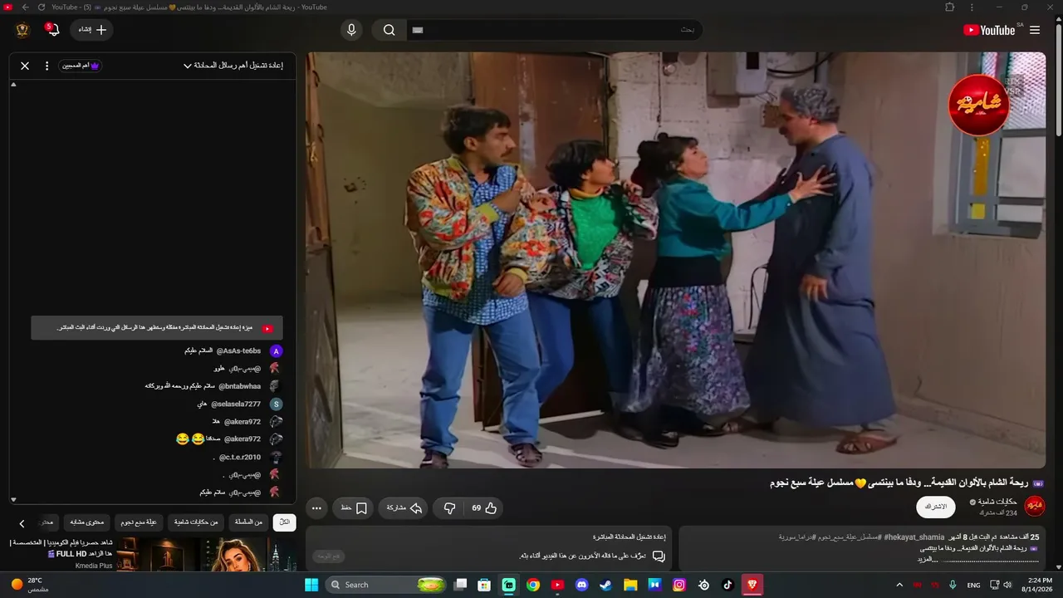
Task: Expand the top chat replay dropdown
Action: point(233,66)
